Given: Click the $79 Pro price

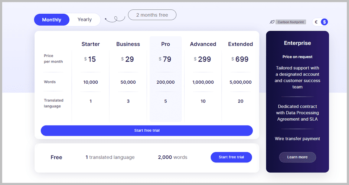Looking at the screenshot, I should coord(166,59).
